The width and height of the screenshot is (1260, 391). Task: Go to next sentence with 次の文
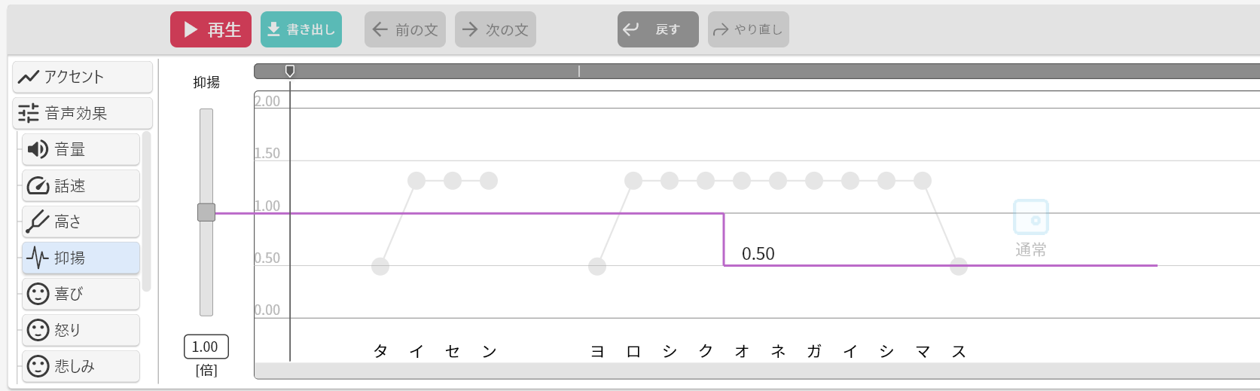496,29
